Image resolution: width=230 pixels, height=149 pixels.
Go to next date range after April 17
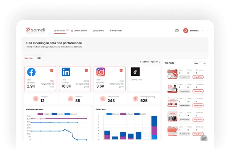[x=160, y=62]
